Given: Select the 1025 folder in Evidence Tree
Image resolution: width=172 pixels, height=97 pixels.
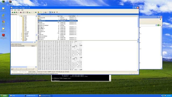Looking at the screenshot, I should pos(25,17).
